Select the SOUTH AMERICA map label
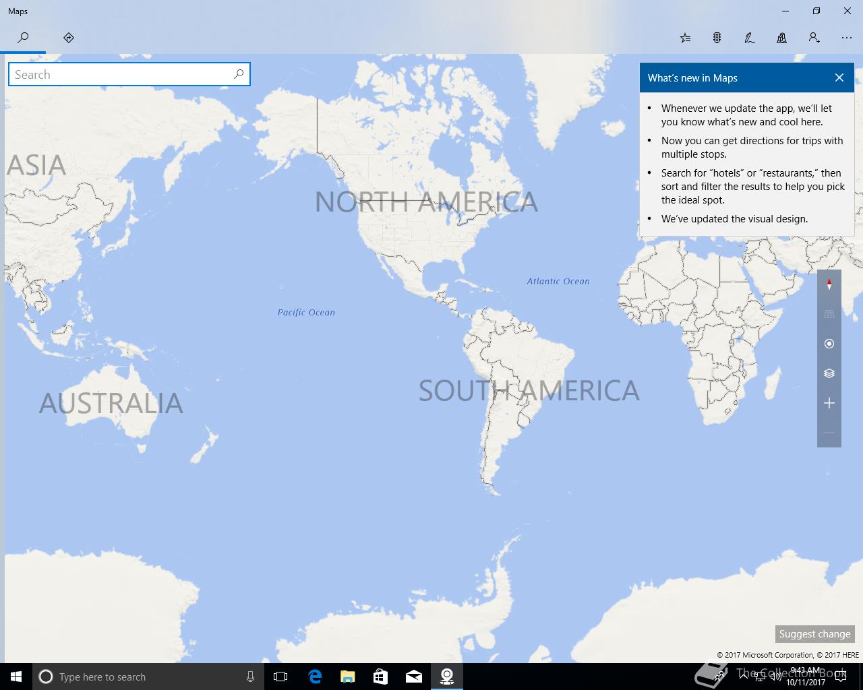 pyautogui.click(x=529, y=391)
